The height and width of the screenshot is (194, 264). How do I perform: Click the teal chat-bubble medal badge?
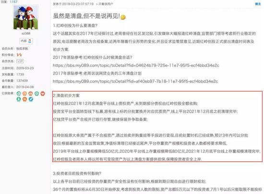click(19, 93)
